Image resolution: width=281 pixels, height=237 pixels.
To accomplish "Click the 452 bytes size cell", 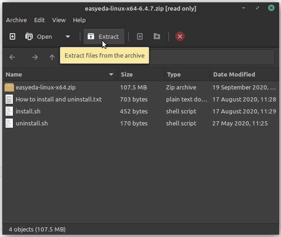I will click(x=134, y=112).
